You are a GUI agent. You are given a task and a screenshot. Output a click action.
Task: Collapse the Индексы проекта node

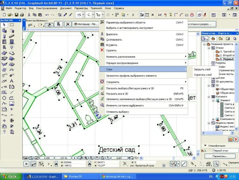coord(209,123)
